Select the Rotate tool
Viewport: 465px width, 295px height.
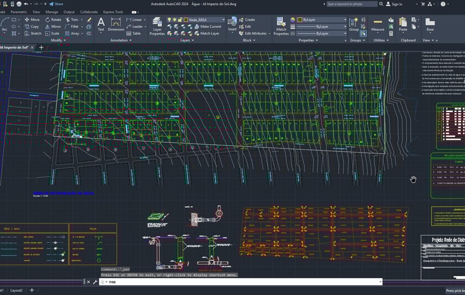(x=52, y=19)
